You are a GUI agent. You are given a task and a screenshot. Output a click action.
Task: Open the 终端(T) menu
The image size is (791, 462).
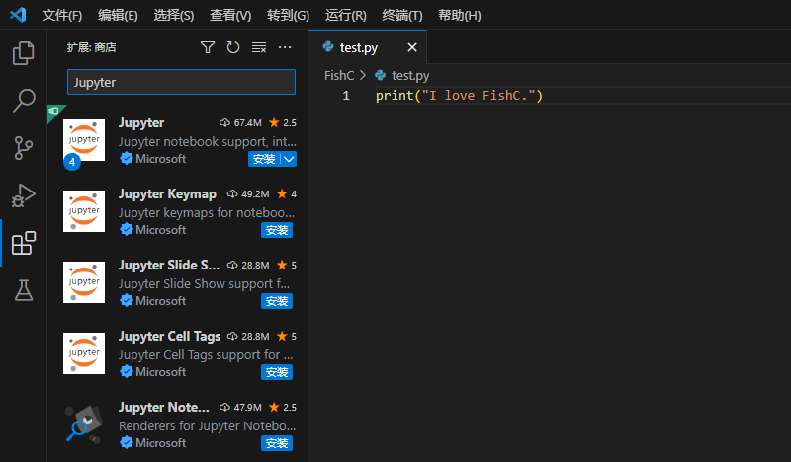[x=402, y=15]
